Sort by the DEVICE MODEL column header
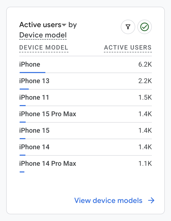 (x=44, y=48)
